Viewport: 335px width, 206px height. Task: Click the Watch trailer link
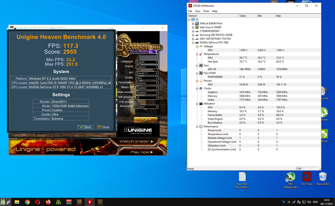tap(136, 141)
